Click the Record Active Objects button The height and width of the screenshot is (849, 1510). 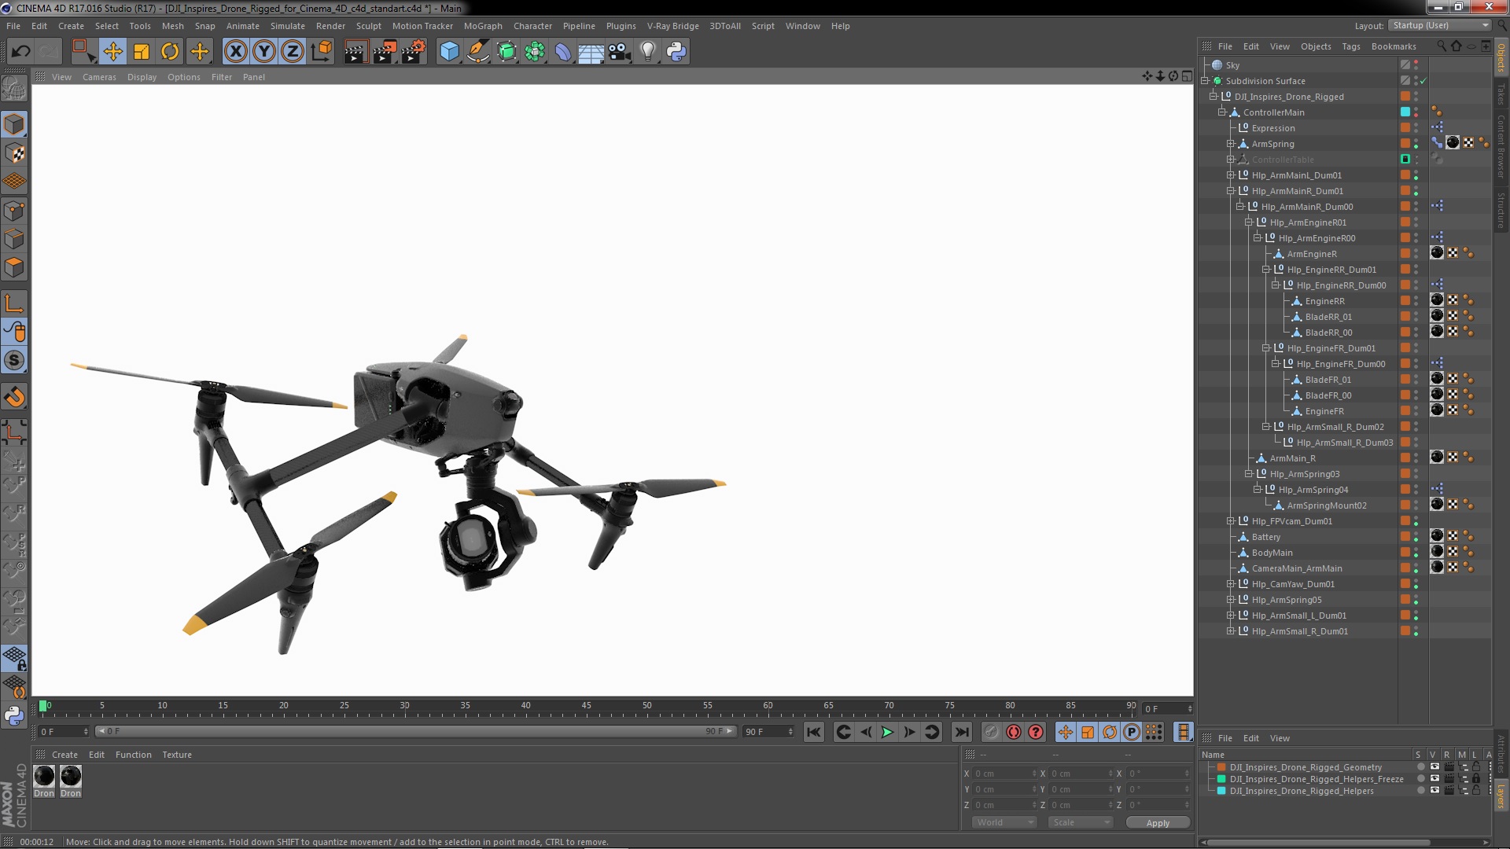click(992, 732)
